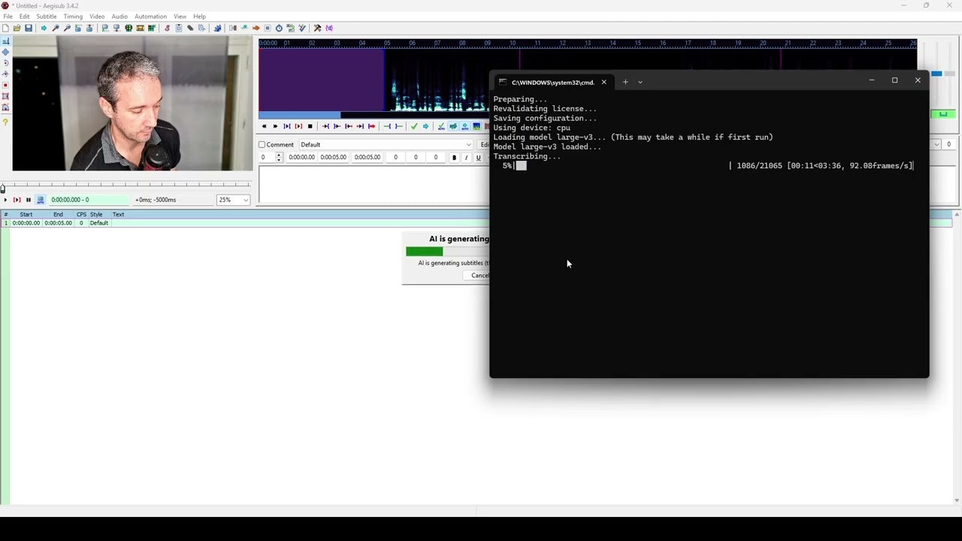
Task: Click the New Subtitles toolbar icon
Action: pos(5,28)
